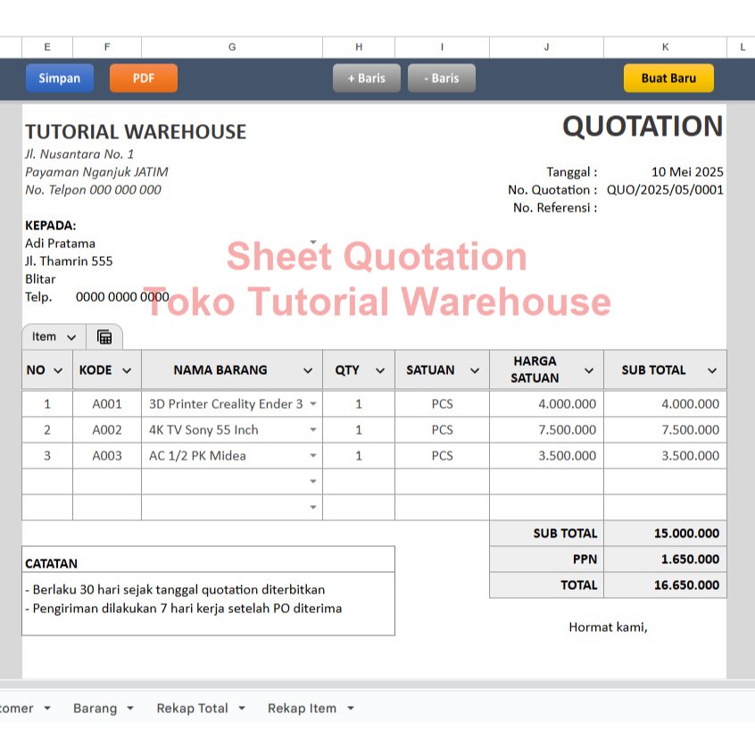Select spreadsheet column header K
The width and height of the screenshot is (755, 755).
click(x=665, y=47)
